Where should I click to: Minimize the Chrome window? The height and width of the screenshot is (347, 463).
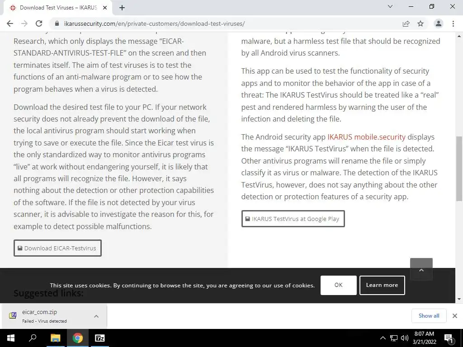pos(411,6)
